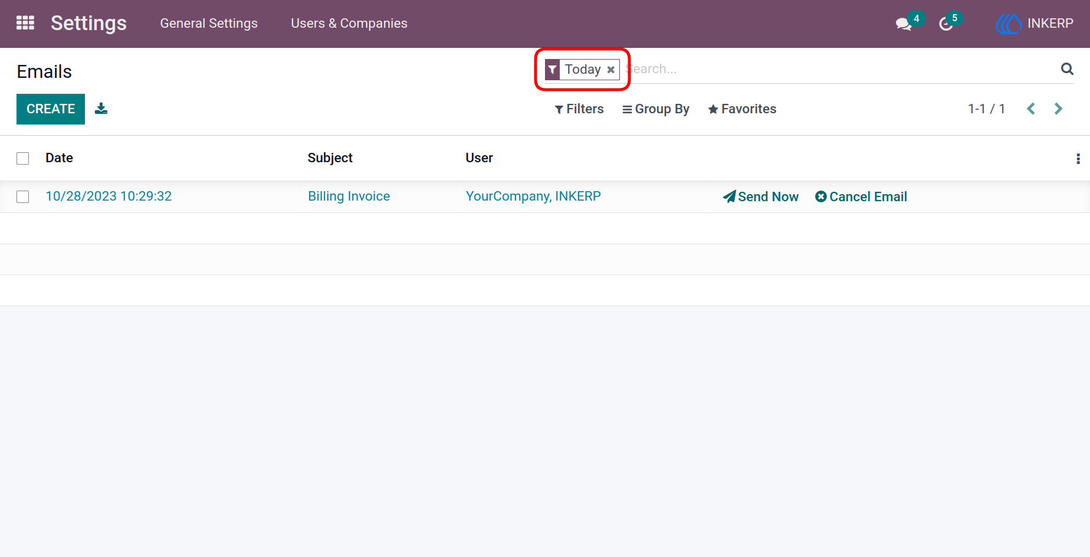Click the INKERP user avatar logo
This screenshot has width=1090, height=557.
click(x=1009, y=24)
